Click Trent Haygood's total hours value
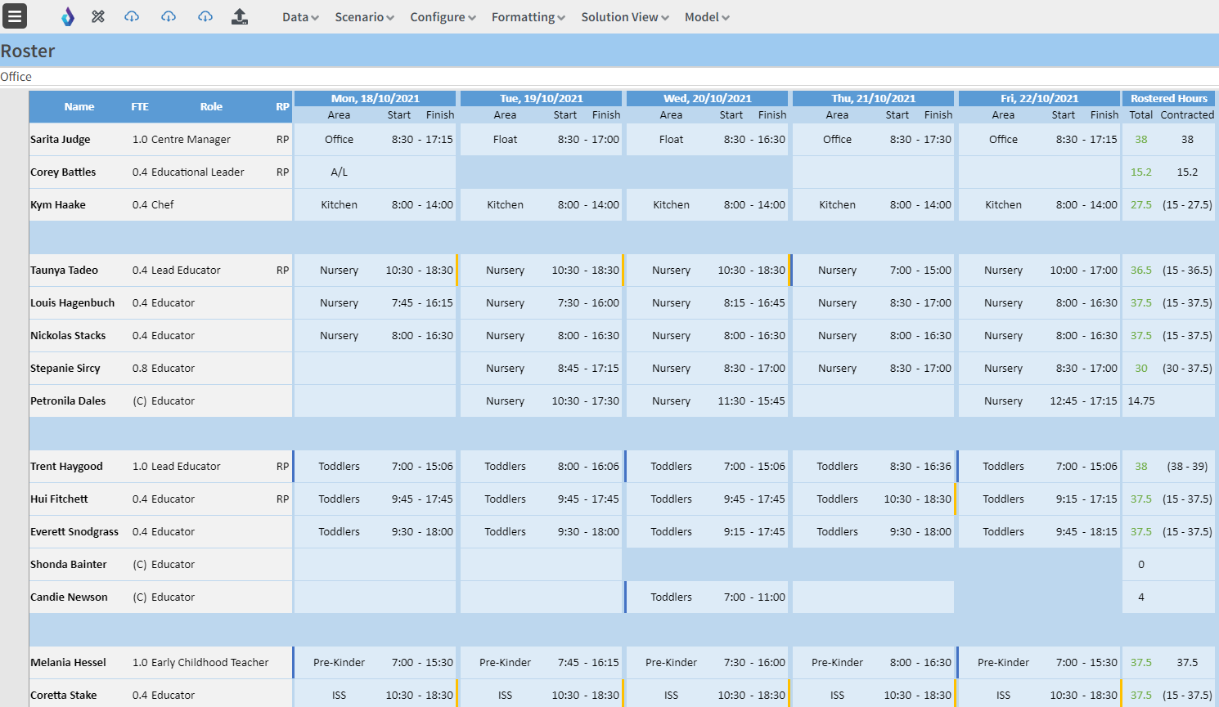The width and height of the screenshot is (1219, 707). tap(1140, 466)
